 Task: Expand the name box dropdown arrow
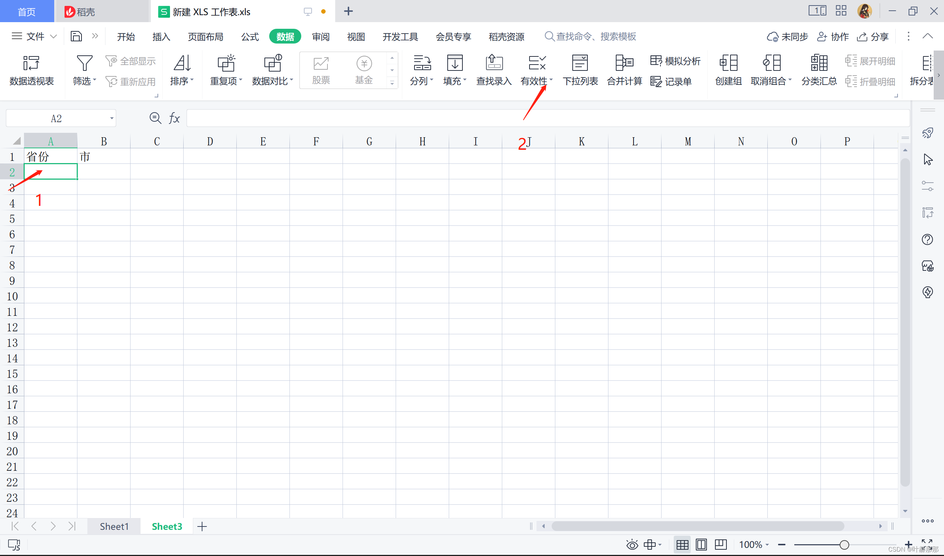pos(112,118)
